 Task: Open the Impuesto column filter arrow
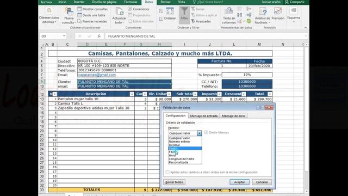point(219,94)
